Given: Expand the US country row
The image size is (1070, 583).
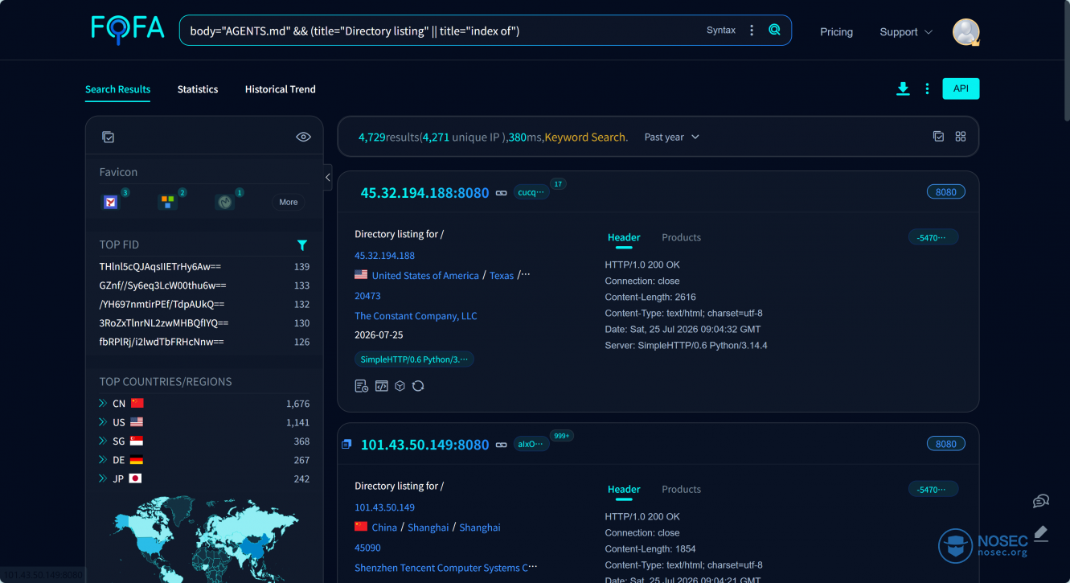Looking at the screenshot, I should tap(103, 422).
